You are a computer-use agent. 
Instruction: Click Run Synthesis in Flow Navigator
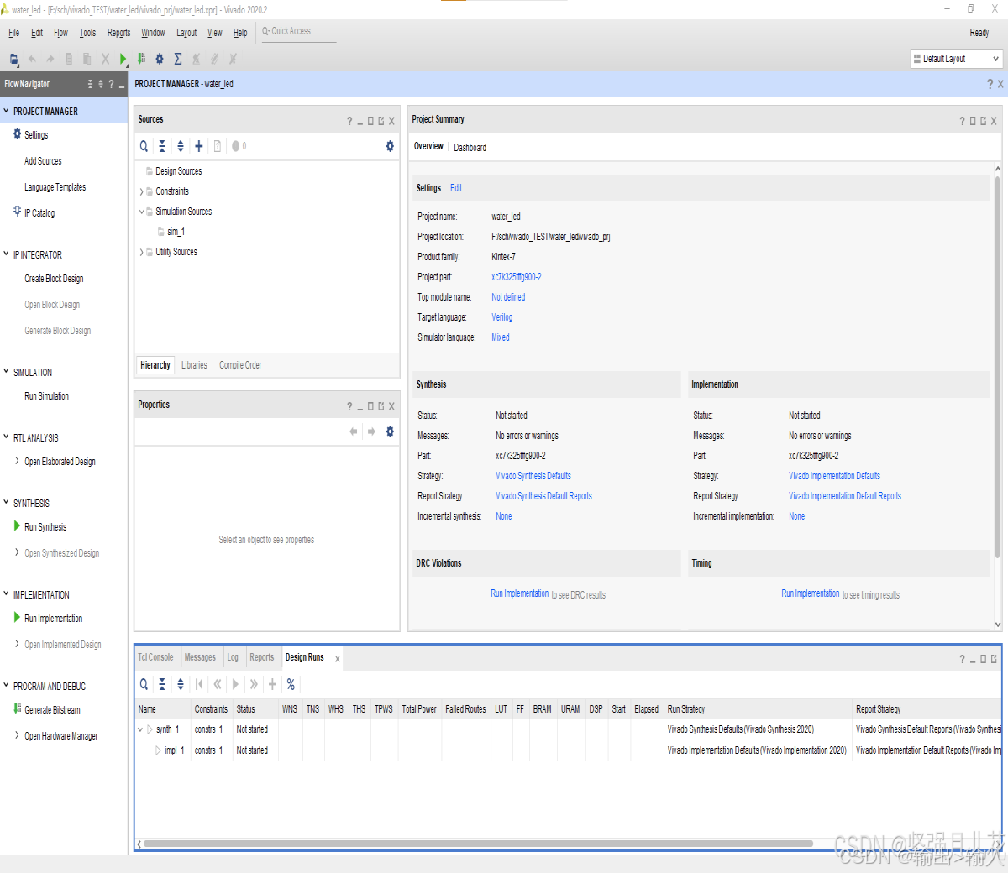(x=45, y=527)
